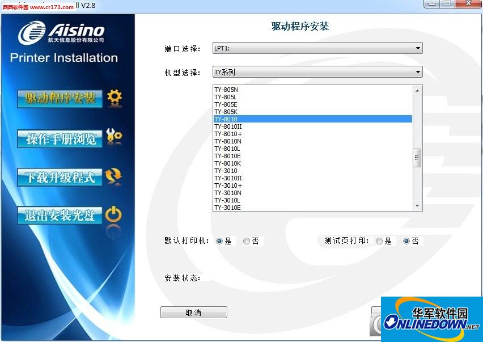Click the model list scroll down arrow
The height and width of the screenshot is (342, 483).
pyautogui.click(x=417, y=206)
